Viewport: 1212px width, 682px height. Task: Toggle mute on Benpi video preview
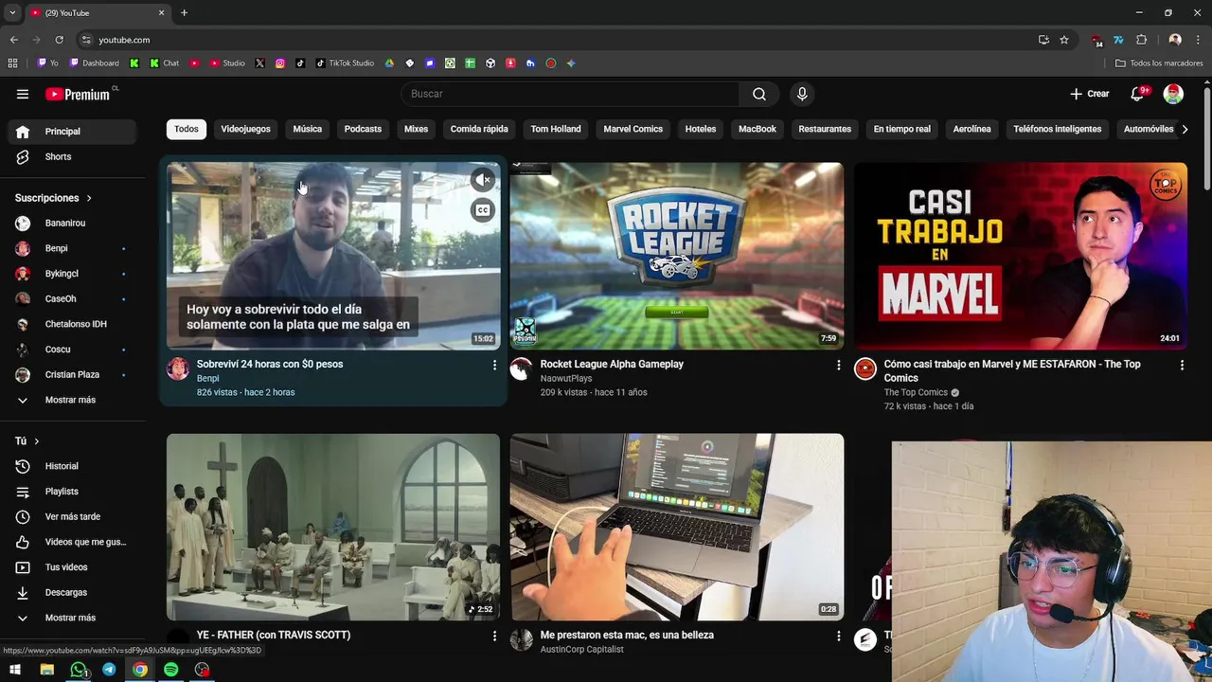pyautogui.click(x=483, y=180)
